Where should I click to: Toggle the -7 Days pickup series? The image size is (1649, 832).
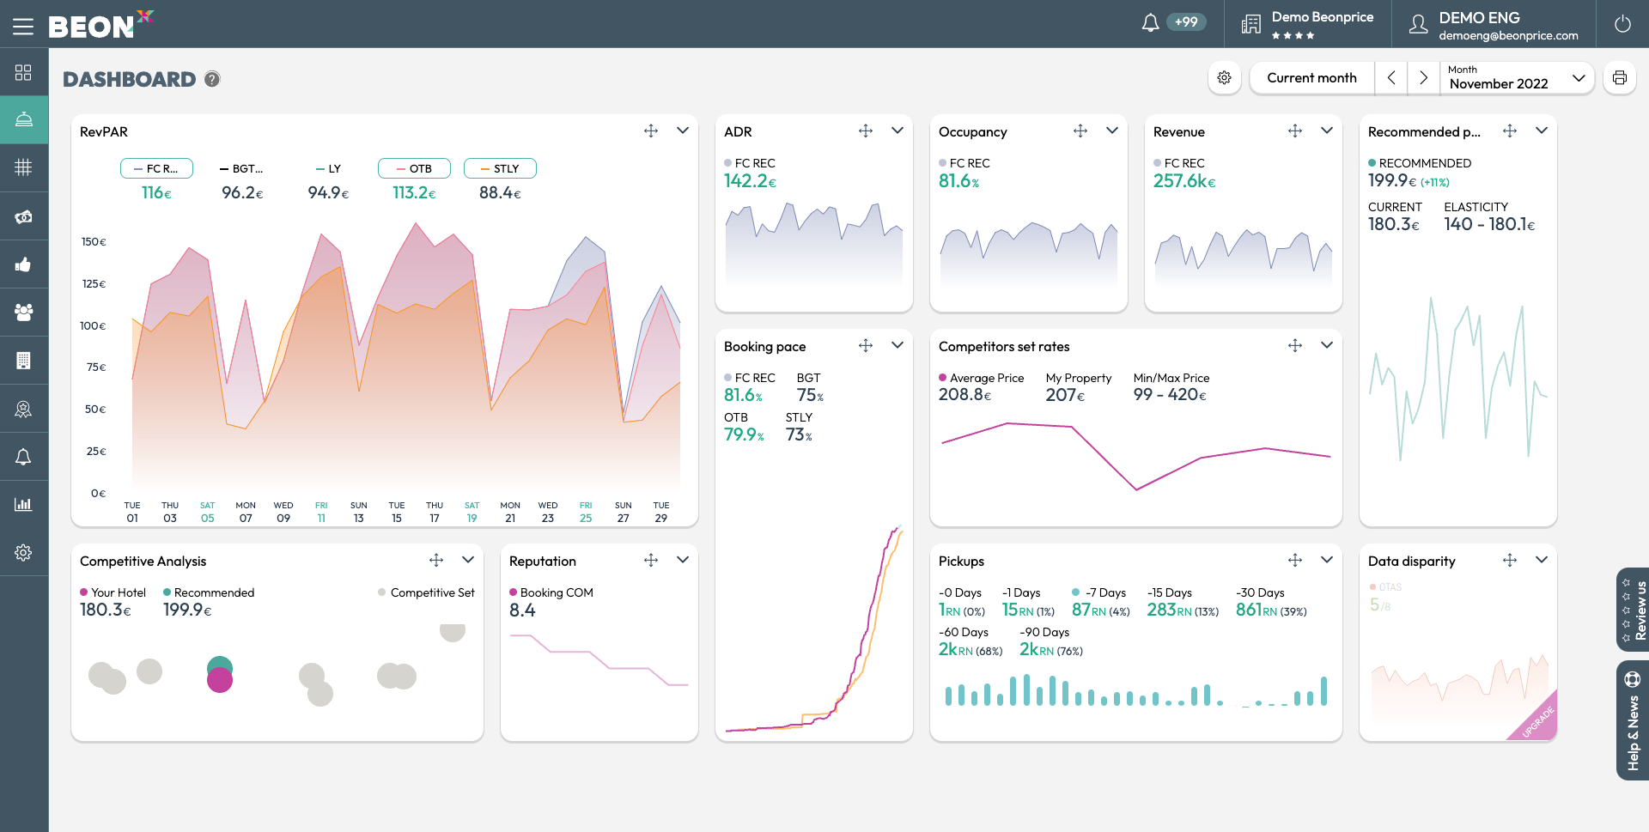[1099, 592]
